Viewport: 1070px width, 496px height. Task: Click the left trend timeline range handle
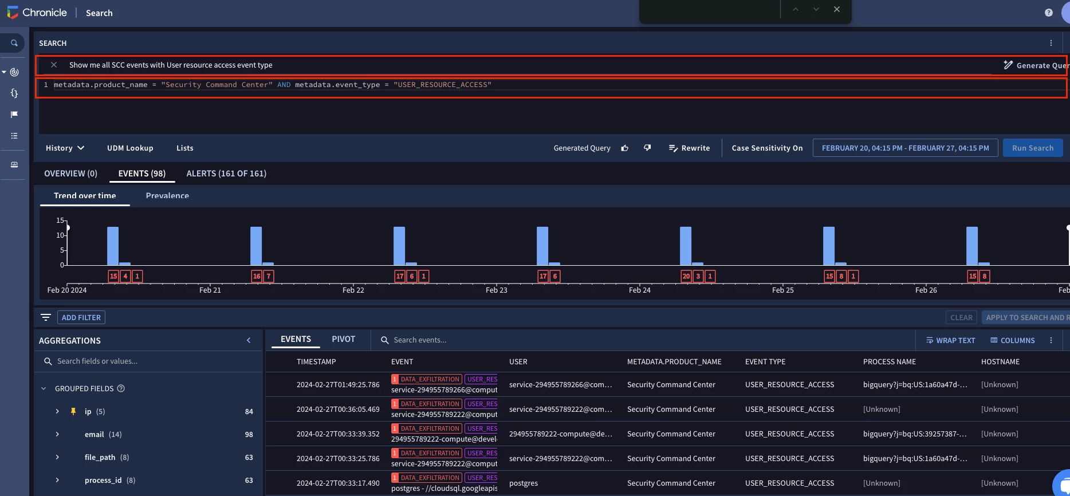[x=68, y=228]
